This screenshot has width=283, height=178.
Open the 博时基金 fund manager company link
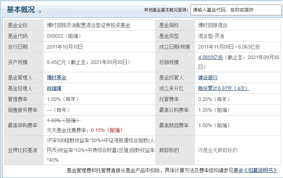click(57, 77)
